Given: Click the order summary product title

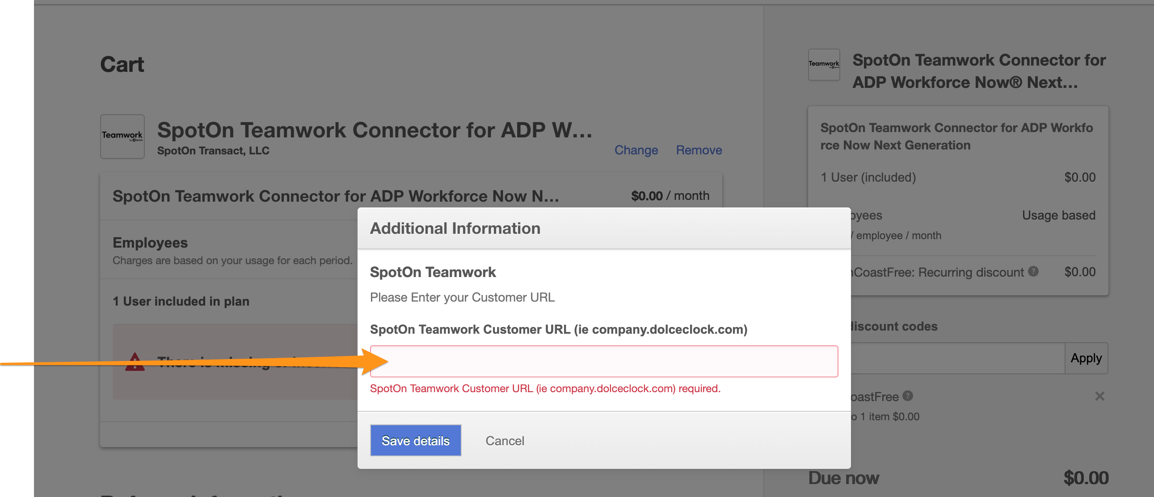Looking at the screenshot, I should pos(978,70).
